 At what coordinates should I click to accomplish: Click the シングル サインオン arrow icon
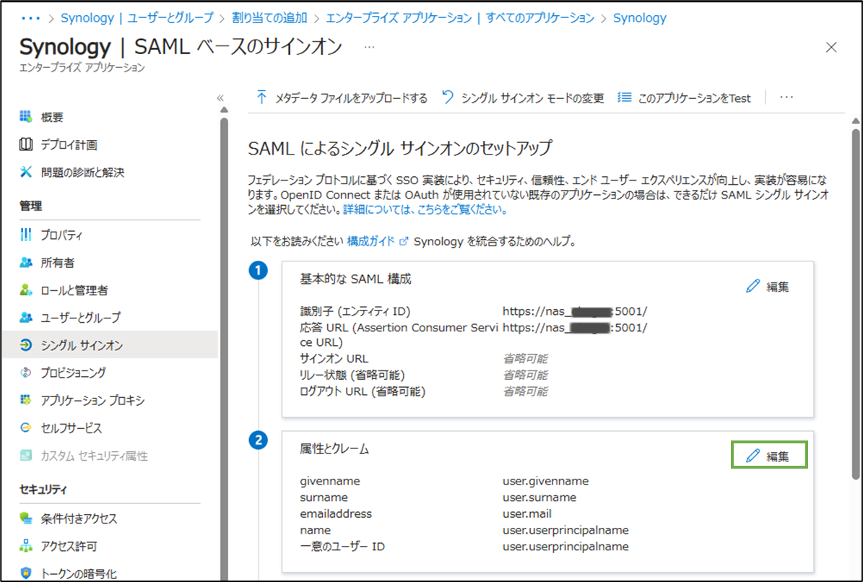point(26,345)
